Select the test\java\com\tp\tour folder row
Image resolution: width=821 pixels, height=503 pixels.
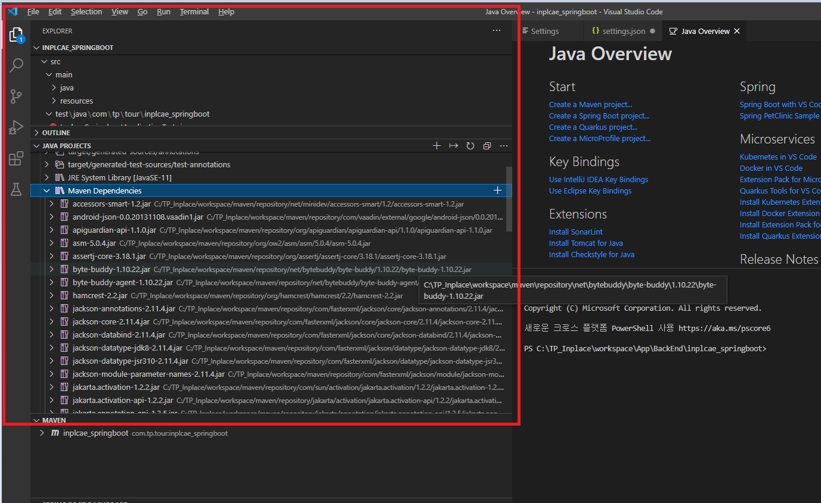coord(271,114)
